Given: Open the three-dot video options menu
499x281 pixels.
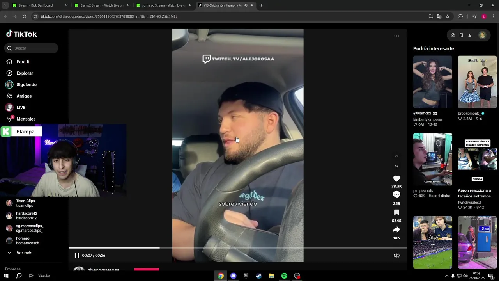Looking at the screenshot, I should [396, 36].
